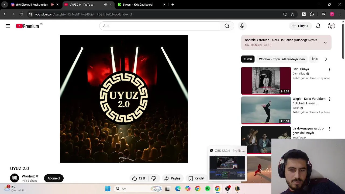Open Chrome three-dot menu
Screen dimensions: 345x194
pyautogui.click(x=340, y=14)
